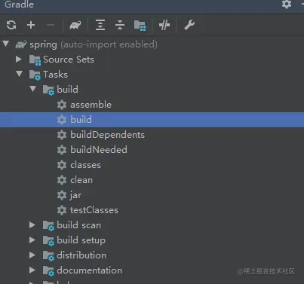Click the Source Sets label

(x=69, y=60)
